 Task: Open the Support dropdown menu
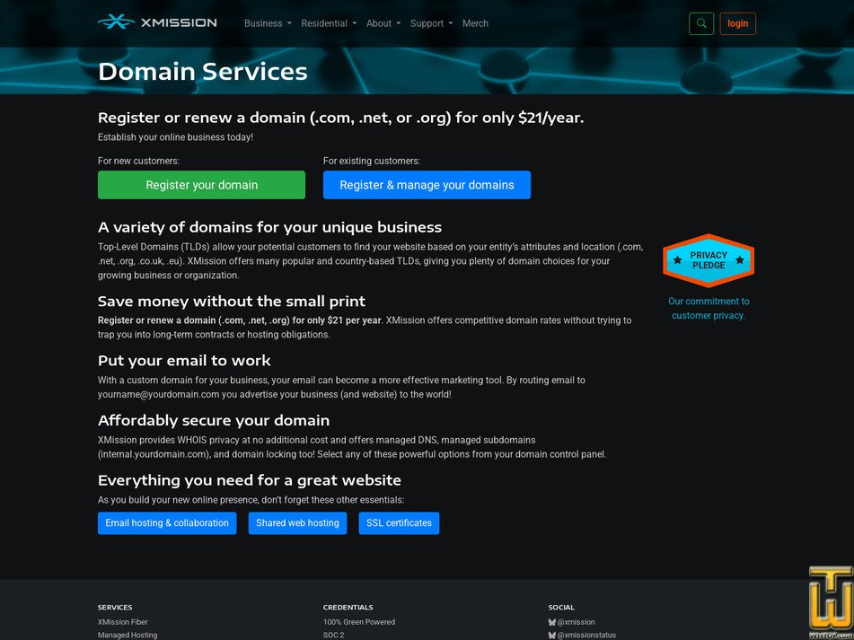tap(428, 24)
